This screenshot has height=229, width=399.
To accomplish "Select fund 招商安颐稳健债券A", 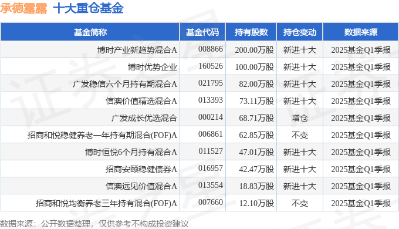I will click(x=141, y=169).
